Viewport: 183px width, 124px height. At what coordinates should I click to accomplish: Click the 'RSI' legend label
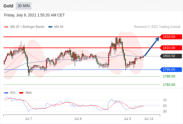point(13,93)
